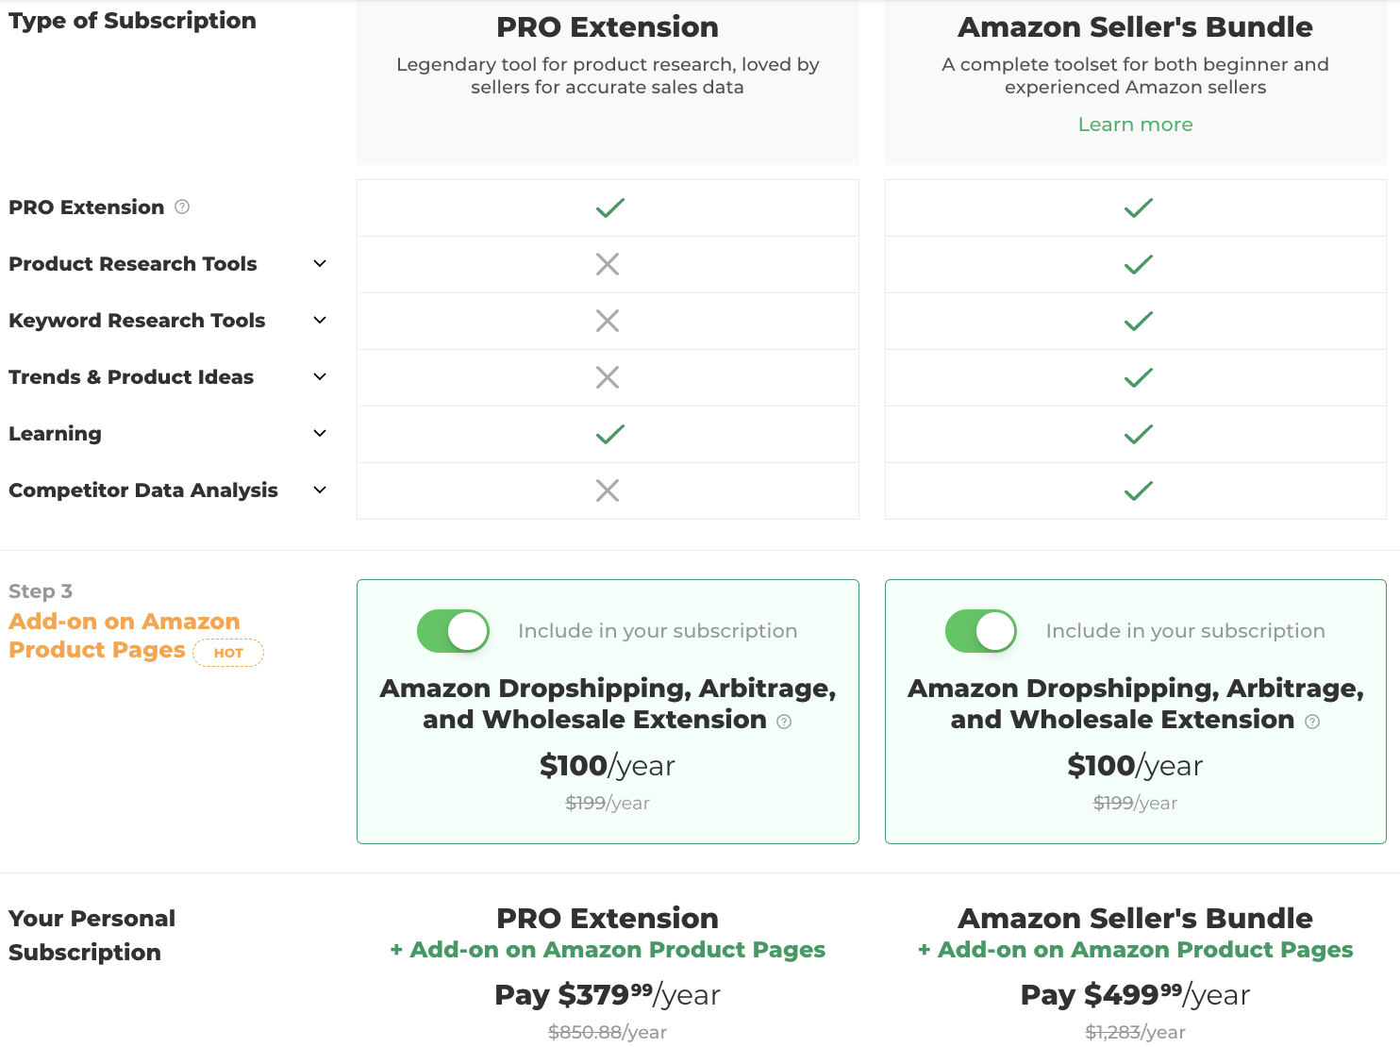Expand the Learning row chevron

[x=320, y=434]
